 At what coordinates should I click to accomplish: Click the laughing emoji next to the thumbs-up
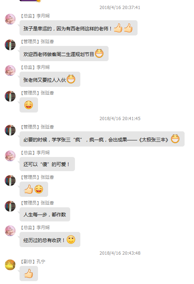pos(39,189)
